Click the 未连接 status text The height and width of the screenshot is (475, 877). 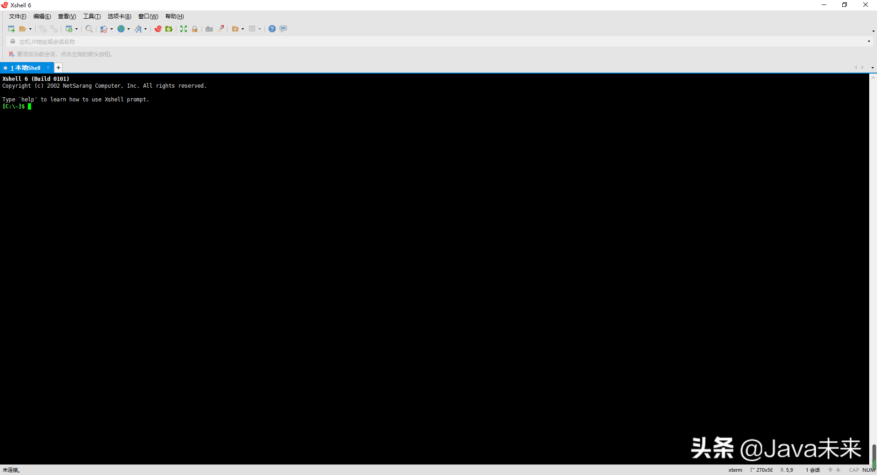[x=11, y=470]
